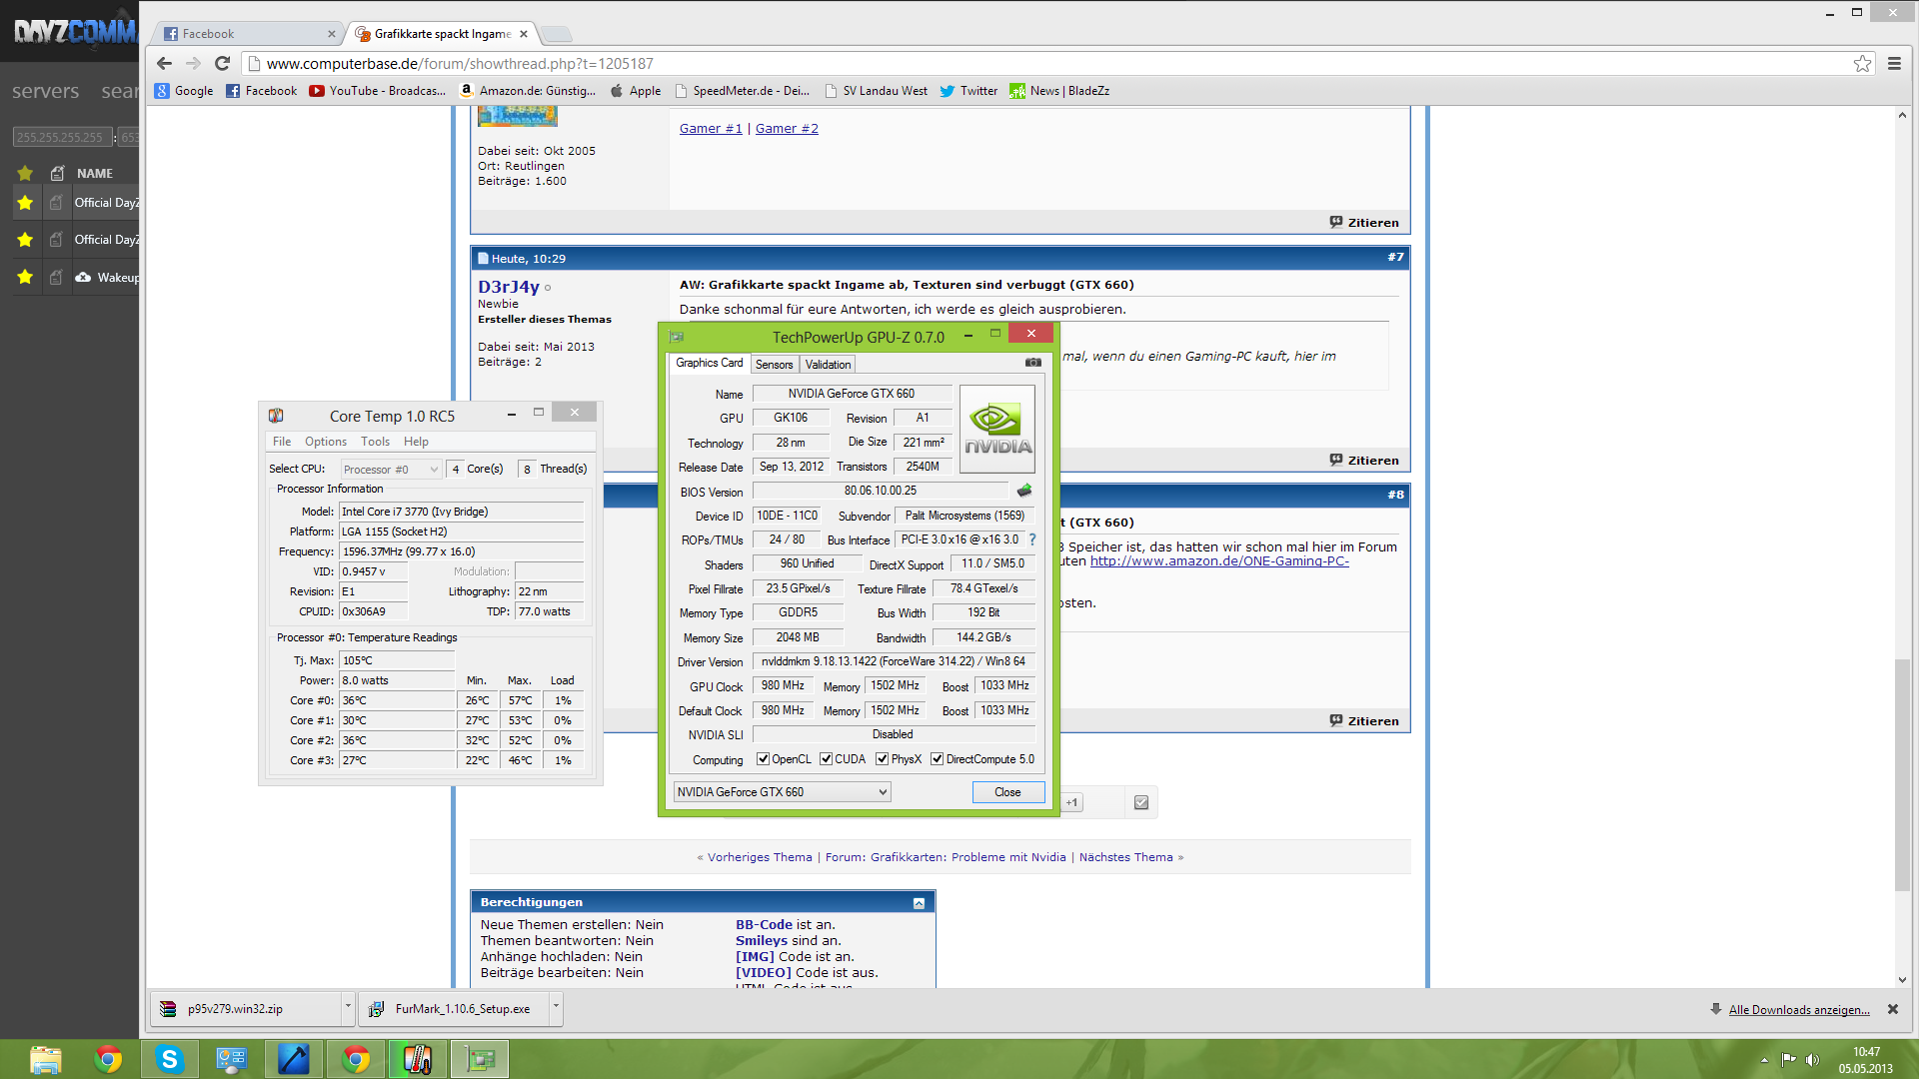Open the Options menu in Core Temp
Viewport: 1919px width, 1079px height.
point(325,442)
